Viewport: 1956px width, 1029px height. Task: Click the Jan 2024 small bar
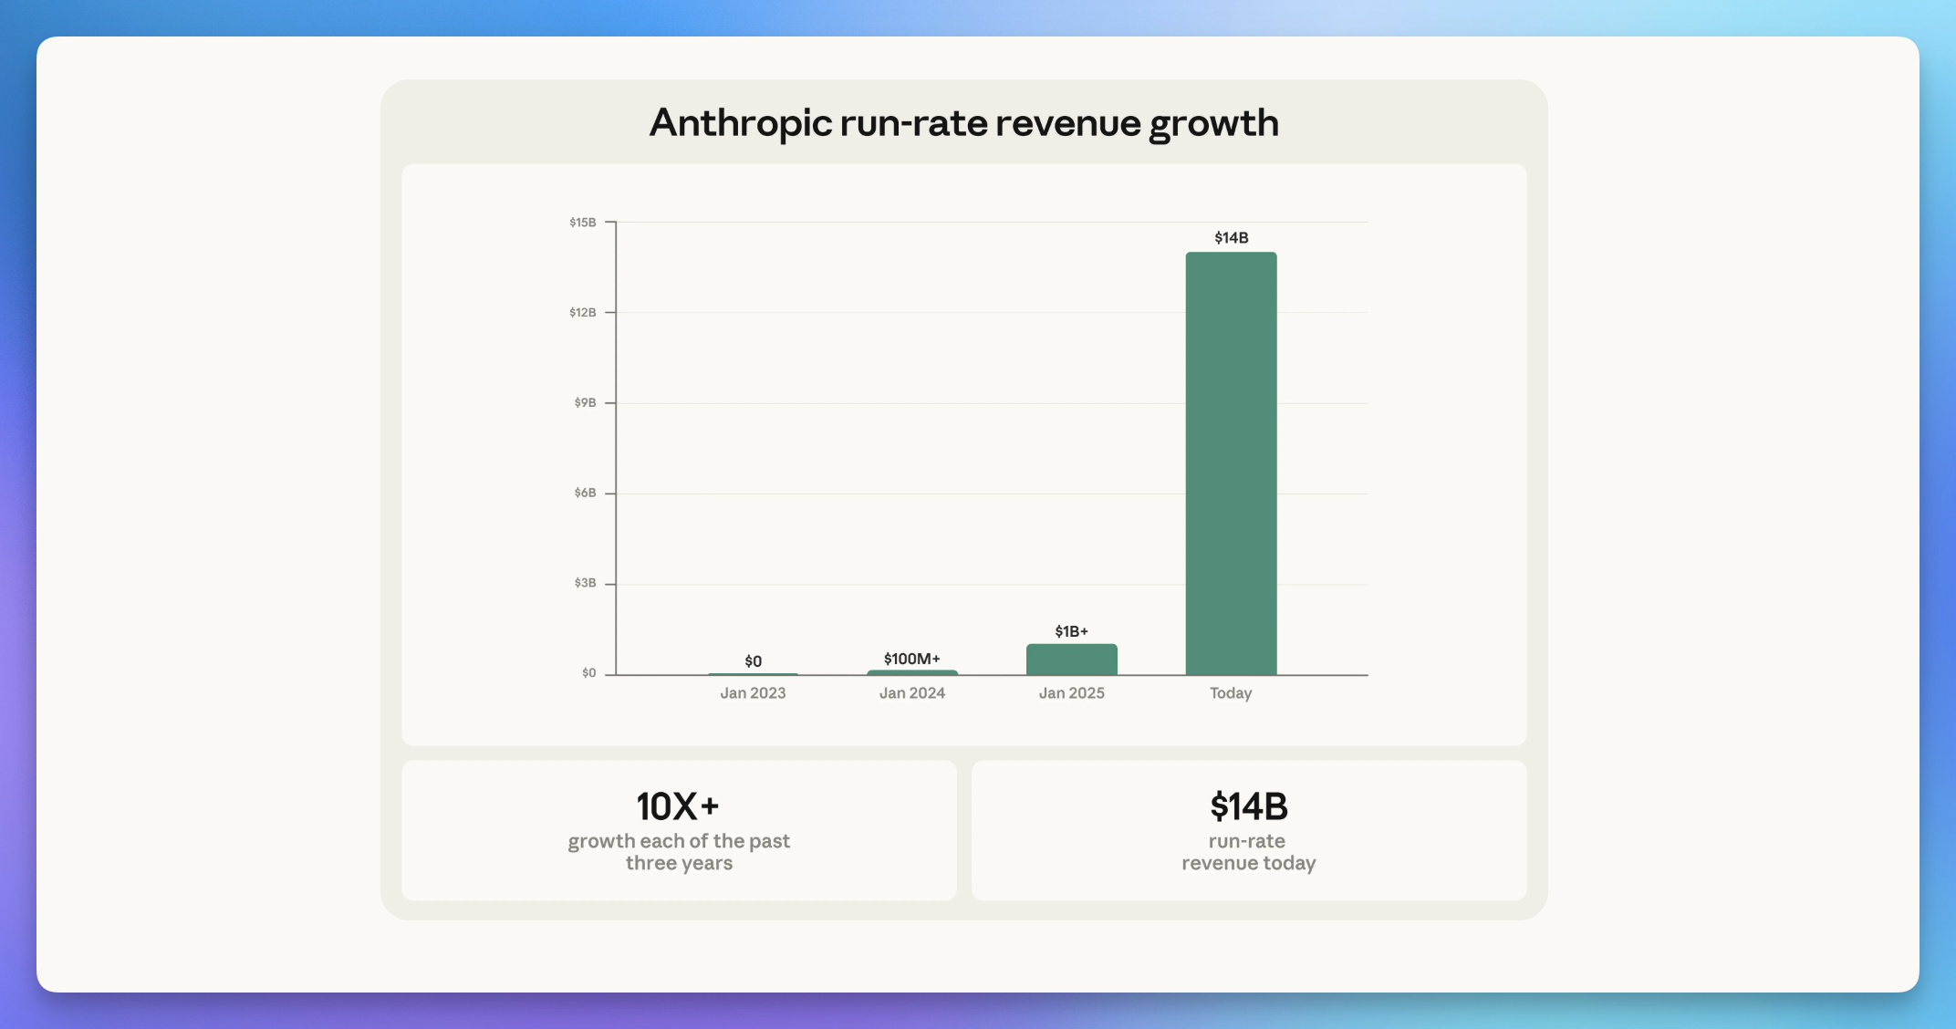click(912, 673)
